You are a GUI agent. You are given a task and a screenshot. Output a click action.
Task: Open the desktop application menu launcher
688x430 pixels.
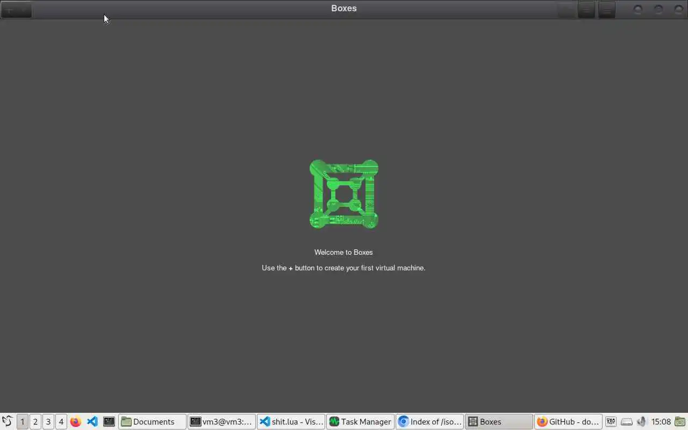point(7,421)
